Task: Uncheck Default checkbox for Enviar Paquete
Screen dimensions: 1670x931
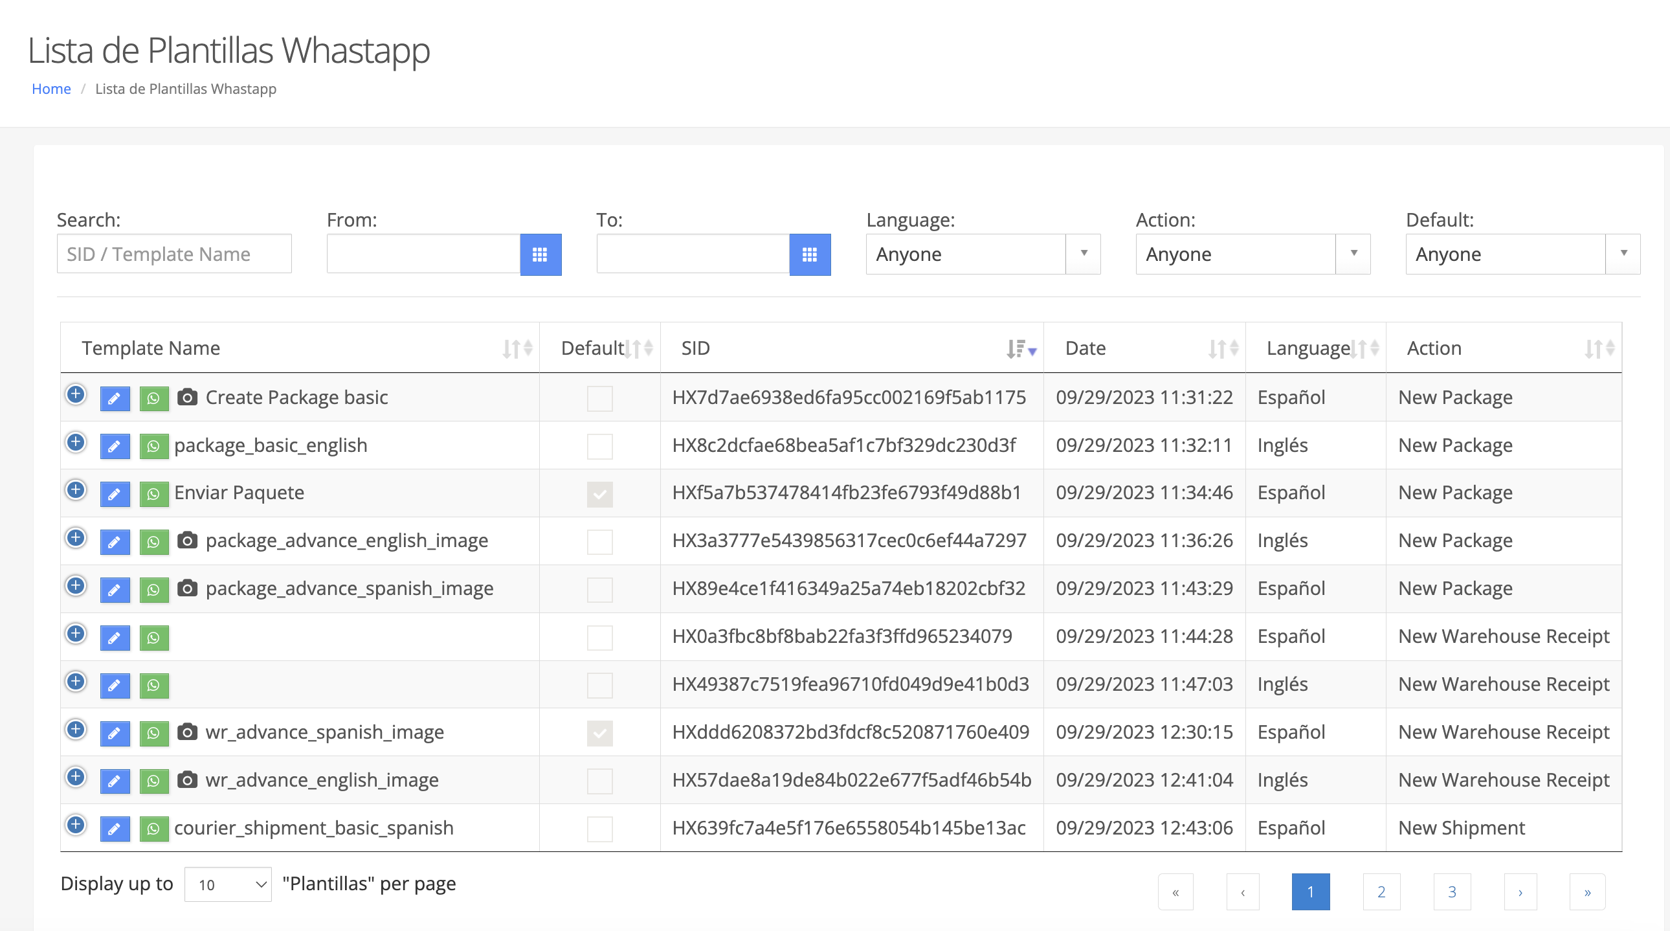Action: pos(599,495)
